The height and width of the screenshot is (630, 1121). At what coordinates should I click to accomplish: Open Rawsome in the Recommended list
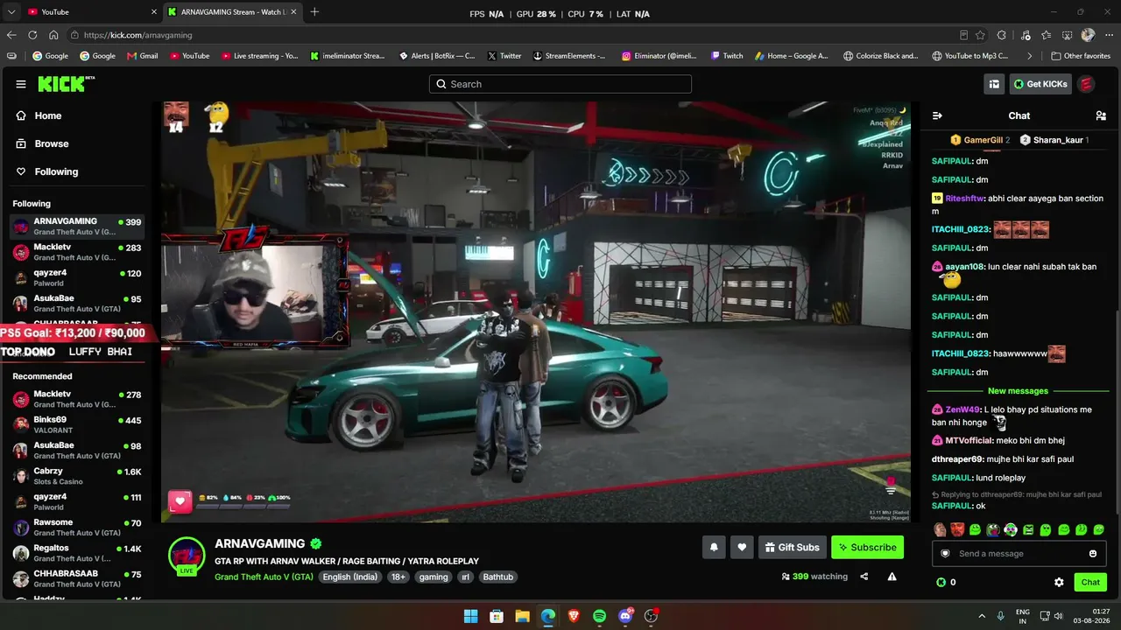(77, 528)
